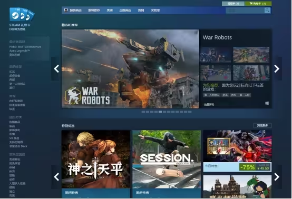
Task: Show previous special offers with left arrow
Action: [x=56, y=177]
